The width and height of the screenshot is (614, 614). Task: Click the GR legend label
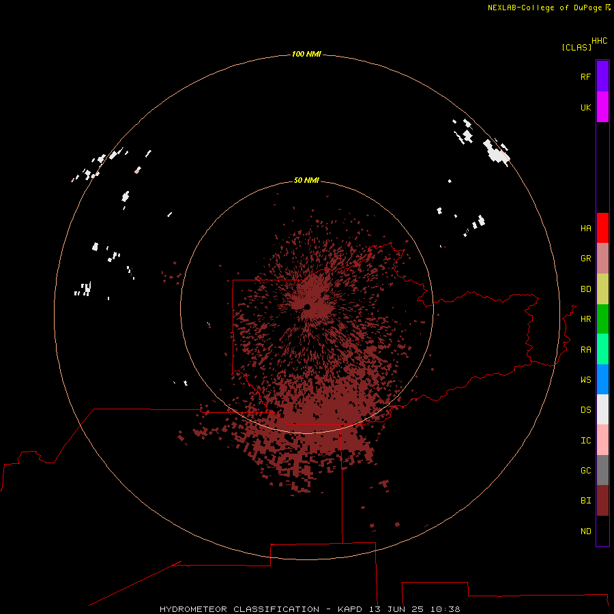point(585,259)
